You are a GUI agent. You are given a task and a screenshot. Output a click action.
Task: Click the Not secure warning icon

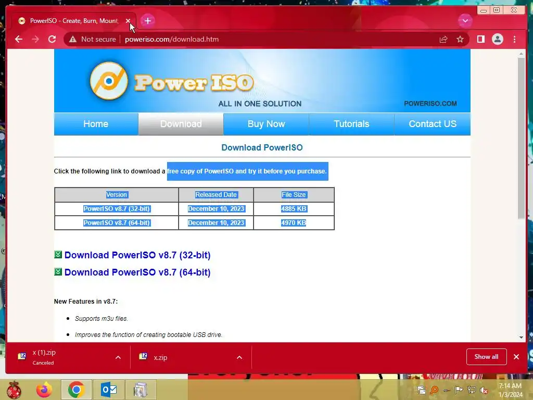click(x=73, y=40)
